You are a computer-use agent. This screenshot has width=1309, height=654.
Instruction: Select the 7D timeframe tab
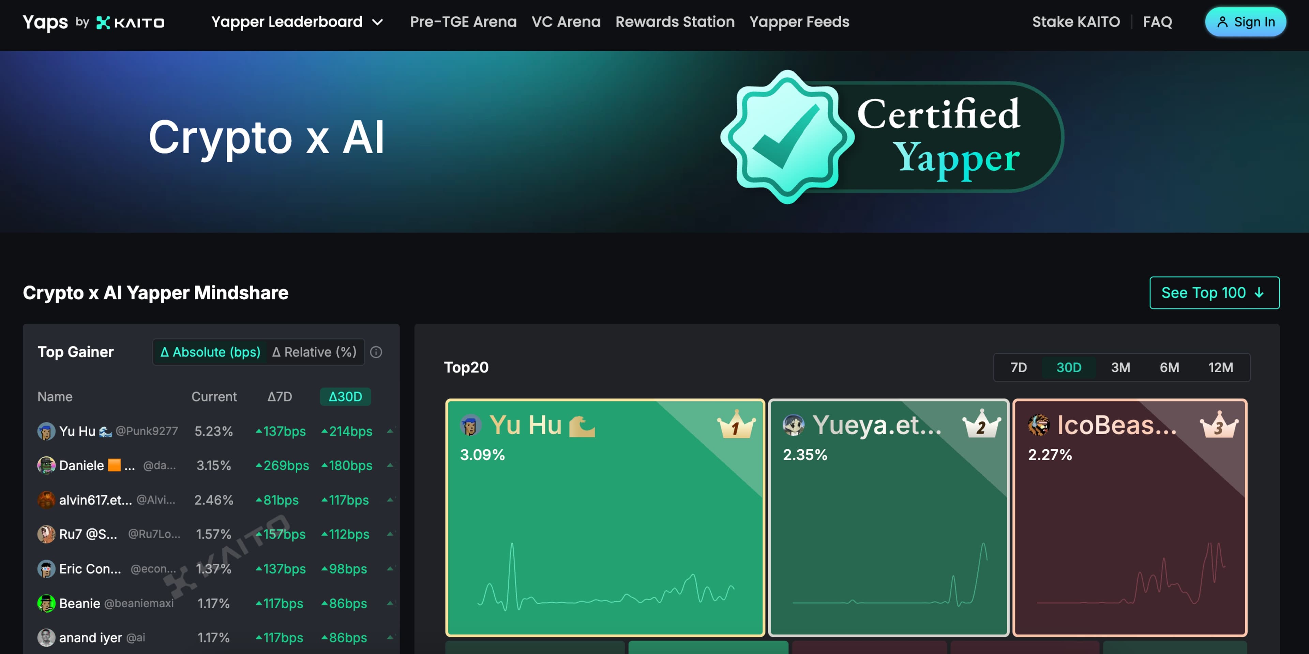tap(1018, 367)
